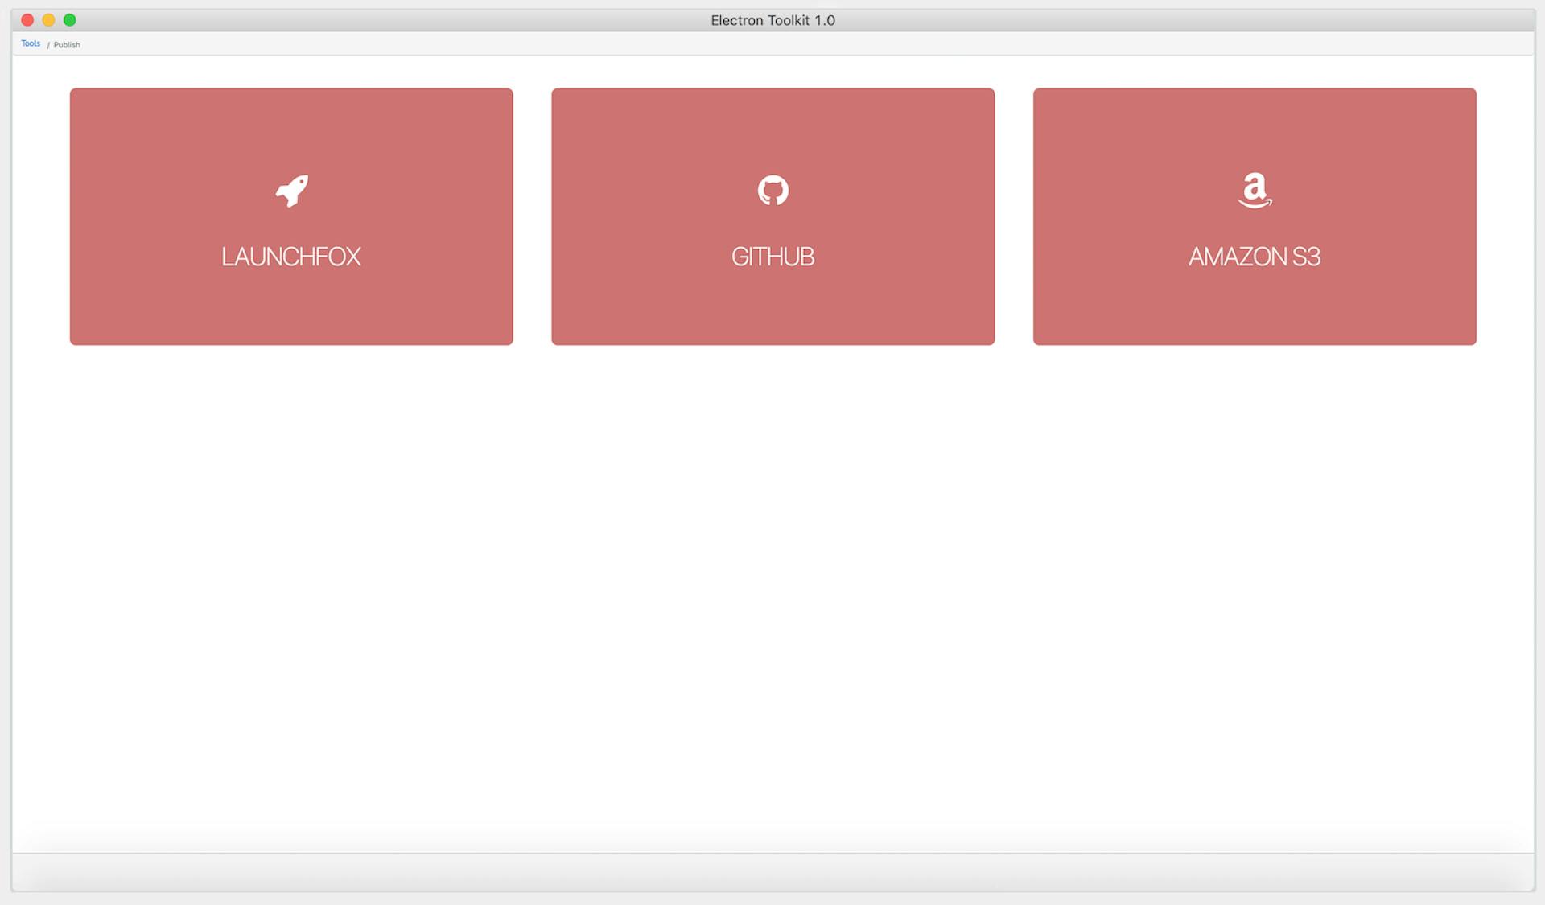Click the rocket icon on the LaunchFox card
Screen dimensions: 1545x905
click(291, 190)
